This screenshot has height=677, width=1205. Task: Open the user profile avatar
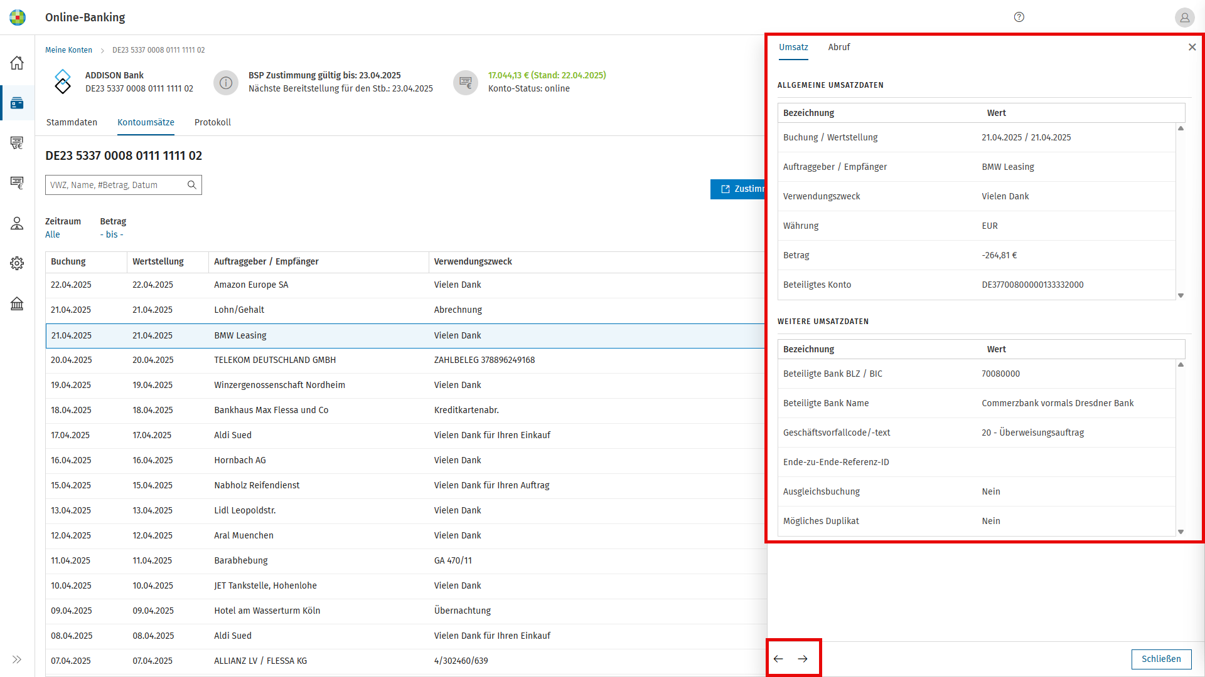click(x=1184, y=17)
